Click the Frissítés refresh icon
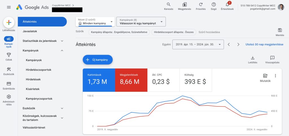The image size is (289, 136). 201,5
